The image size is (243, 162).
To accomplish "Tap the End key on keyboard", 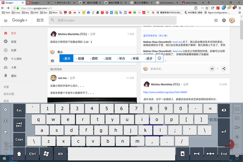I will coord(224,154).
